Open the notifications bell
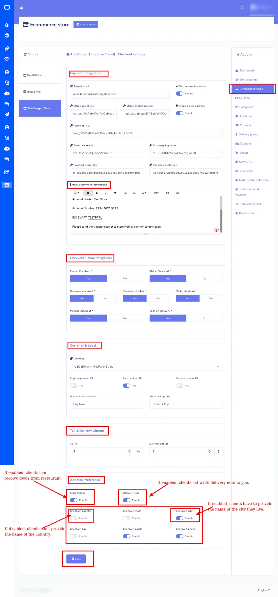This screenshot has width=278, height=597. (x=242, y=7)
